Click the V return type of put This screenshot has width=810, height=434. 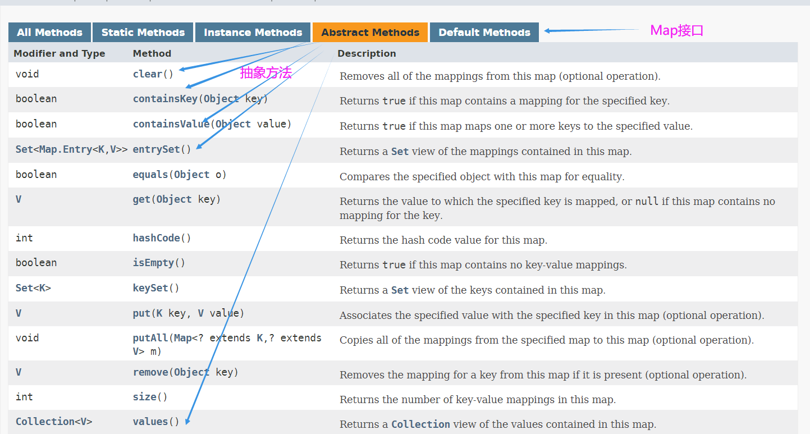pyautogui.click(x=19, y=313)
